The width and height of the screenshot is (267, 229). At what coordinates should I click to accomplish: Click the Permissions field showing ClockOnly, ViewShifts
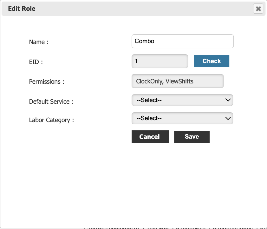[x=177, y=81]
